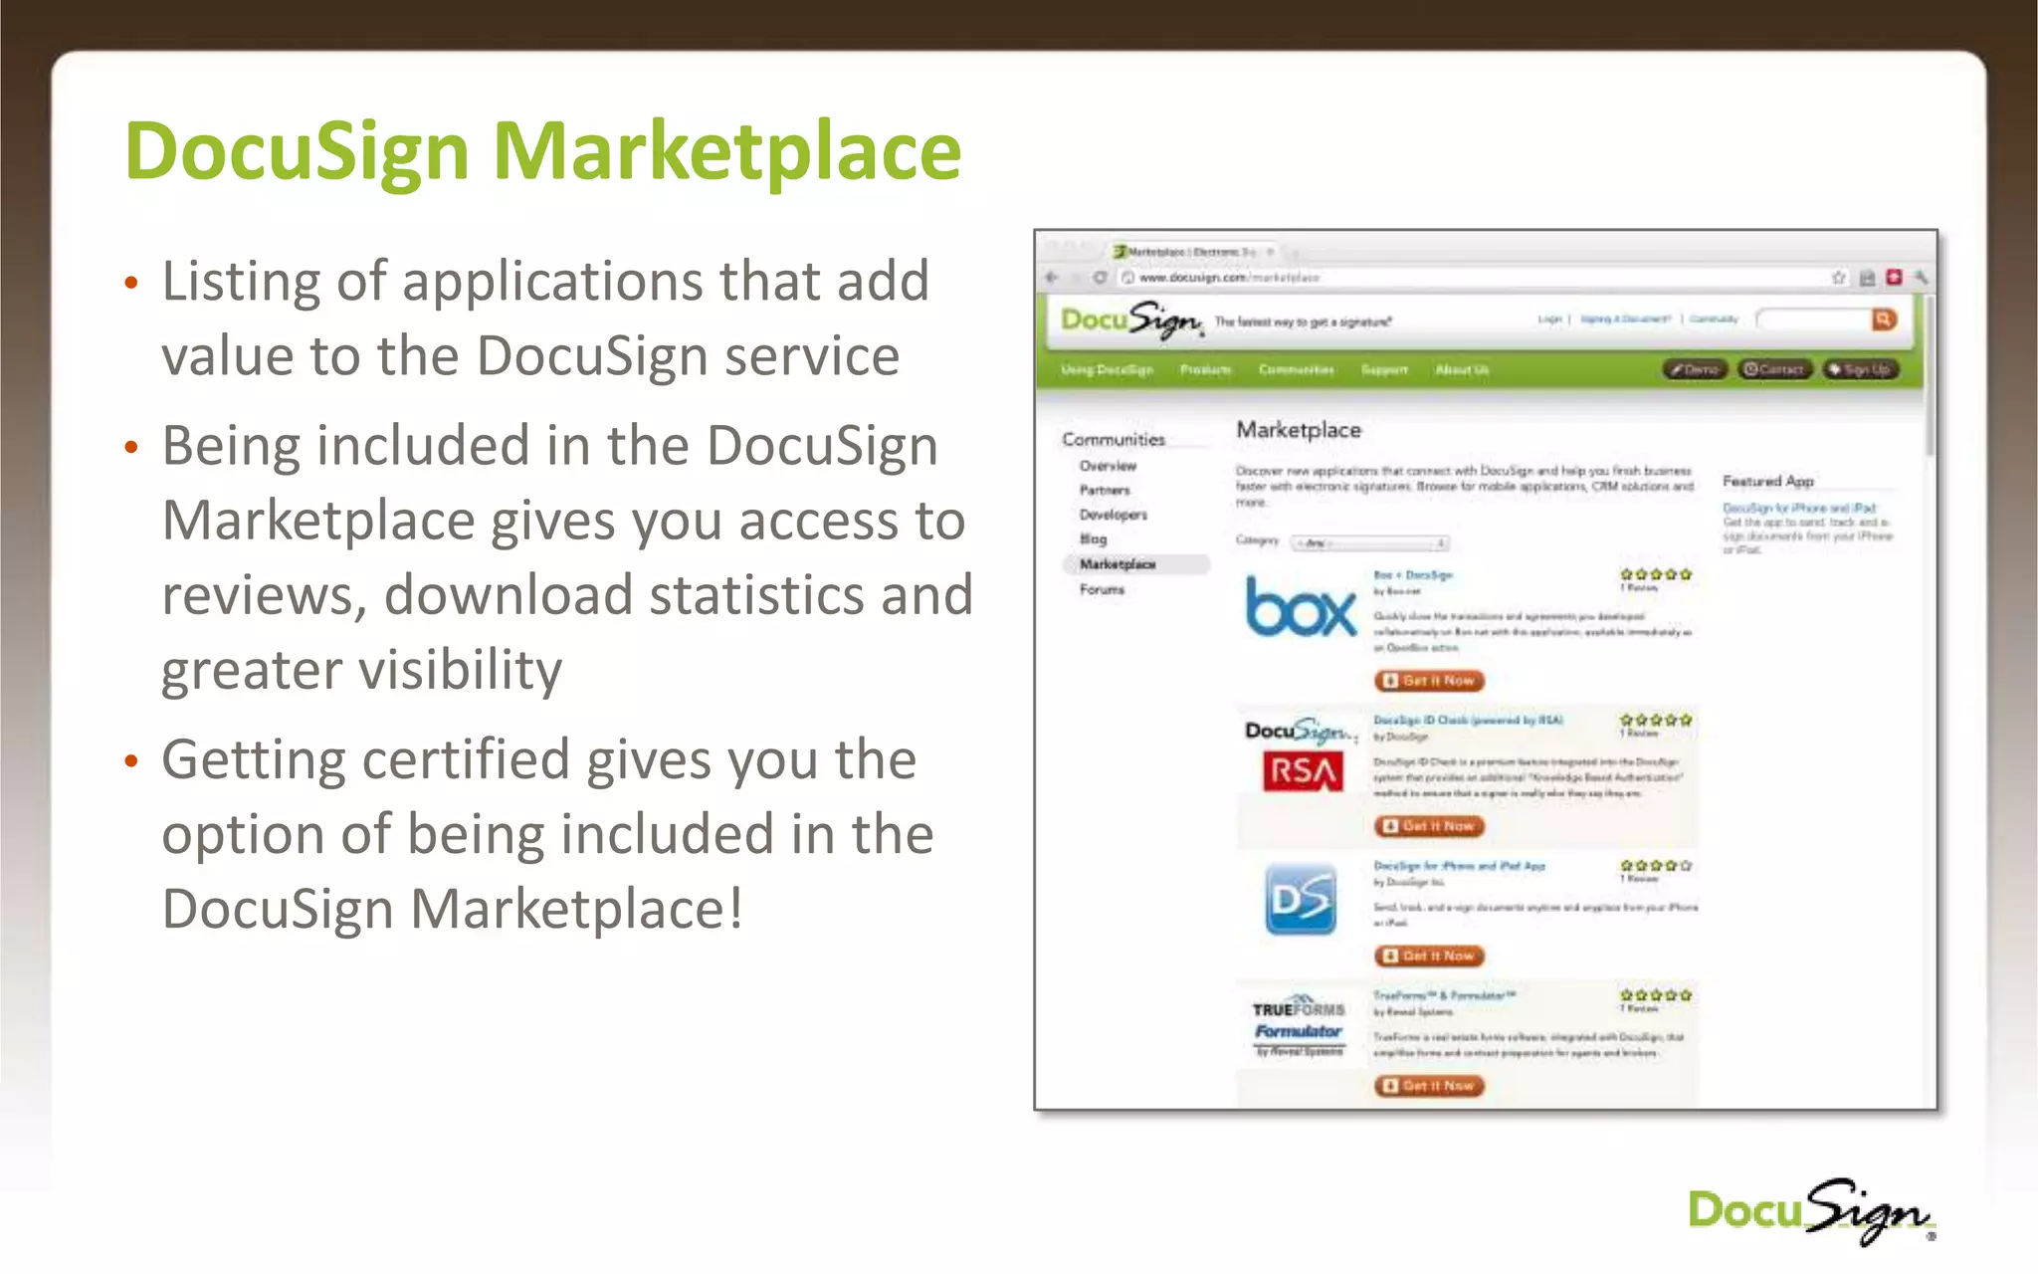Viewport: 2038px width, 1274px height.
Task: Select Developers in Communities sidebar
Action: [x=1113, y=515]
